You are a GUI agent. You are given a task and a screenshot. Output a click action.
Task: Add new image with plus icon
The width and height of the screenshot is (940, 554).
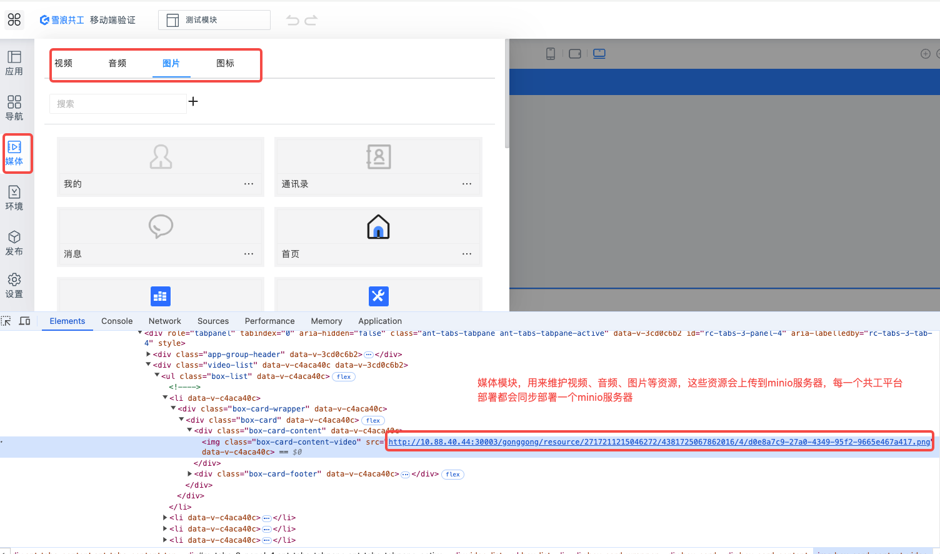tap(193, 101)
